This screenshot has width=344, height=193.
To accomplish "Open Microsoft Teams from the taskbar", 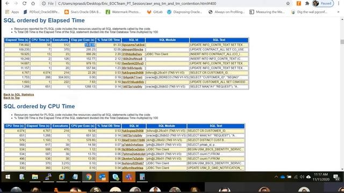I will coord(129,177).
